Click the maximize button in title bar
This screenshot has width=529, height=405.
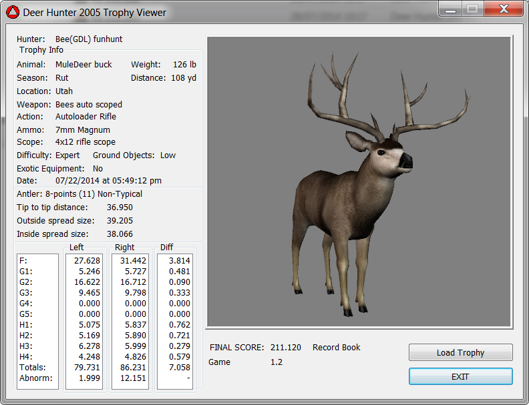coord(472,9)
